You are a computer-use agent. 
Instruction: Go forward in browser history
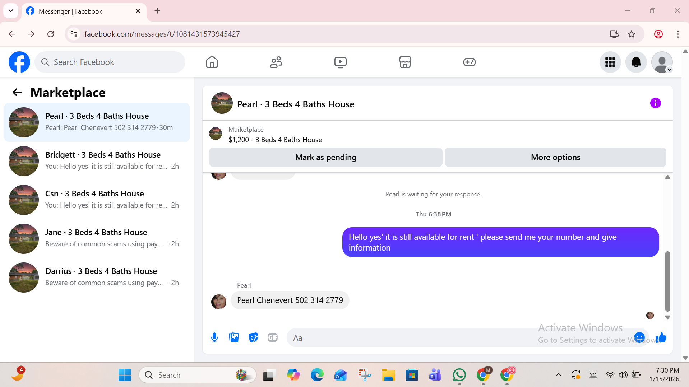(31, 34)
